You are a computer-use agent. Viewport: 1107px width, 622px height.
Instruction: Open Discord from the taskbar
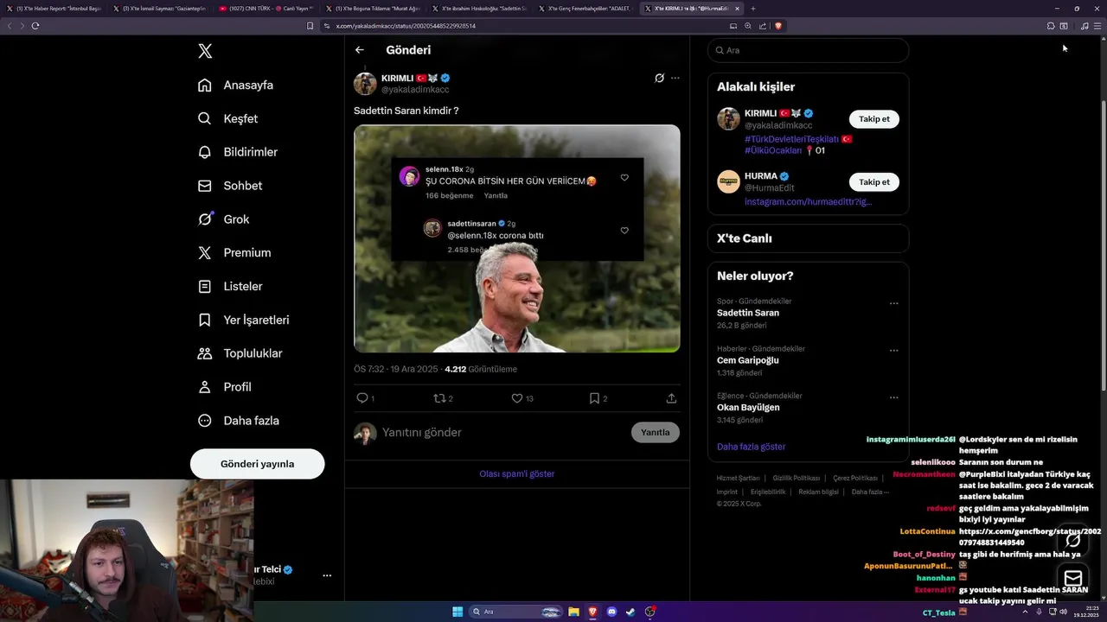click(612, 612)
